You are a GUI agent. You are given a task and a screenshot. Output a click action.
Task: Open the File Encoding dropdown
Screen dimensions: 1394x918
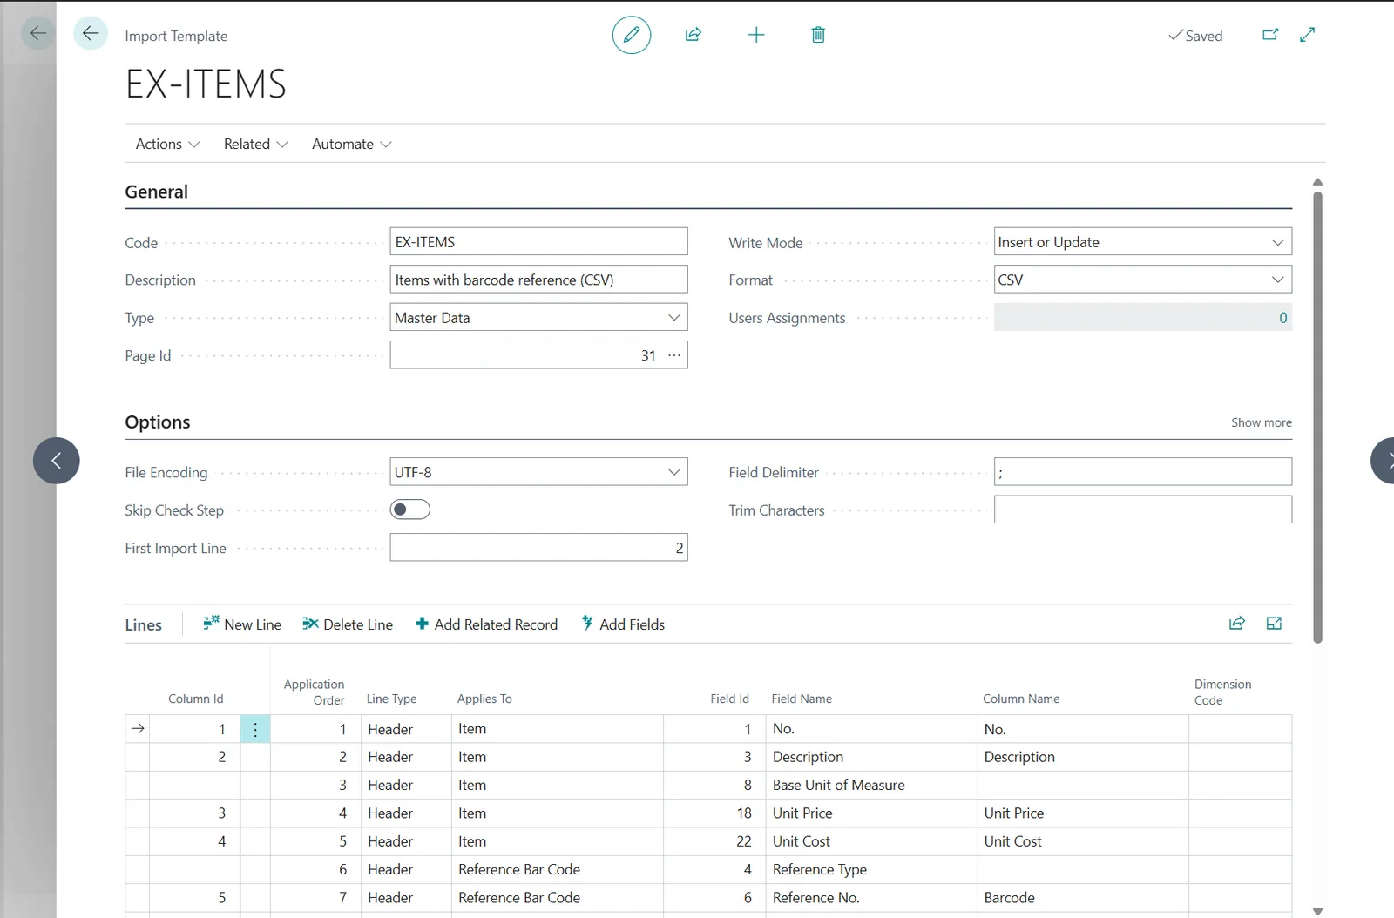tap(674, 472)
